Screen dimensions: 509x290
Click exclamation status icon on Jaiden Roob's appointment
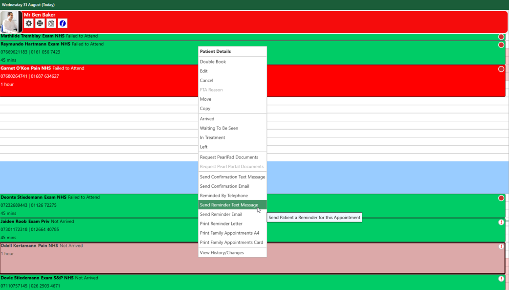click(x=500, y=222)
